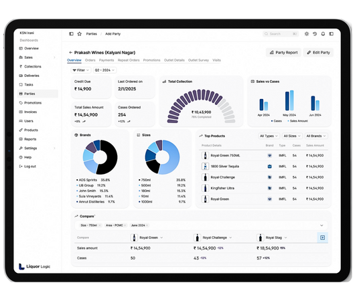Click the Liquor Logic logo
Screen dimensions: 355x301
coord(34,266)
